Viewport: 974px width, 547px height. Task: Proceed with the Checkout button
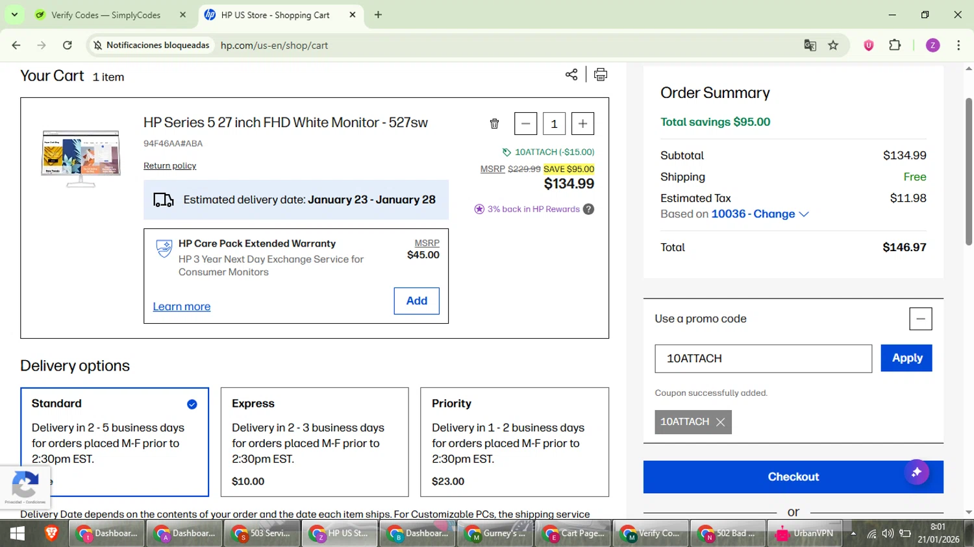[x=793, y=477]
